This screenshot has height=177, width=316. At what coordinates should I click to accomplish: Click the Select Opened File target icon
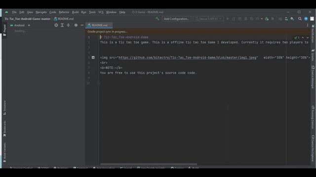coord(56,25)
